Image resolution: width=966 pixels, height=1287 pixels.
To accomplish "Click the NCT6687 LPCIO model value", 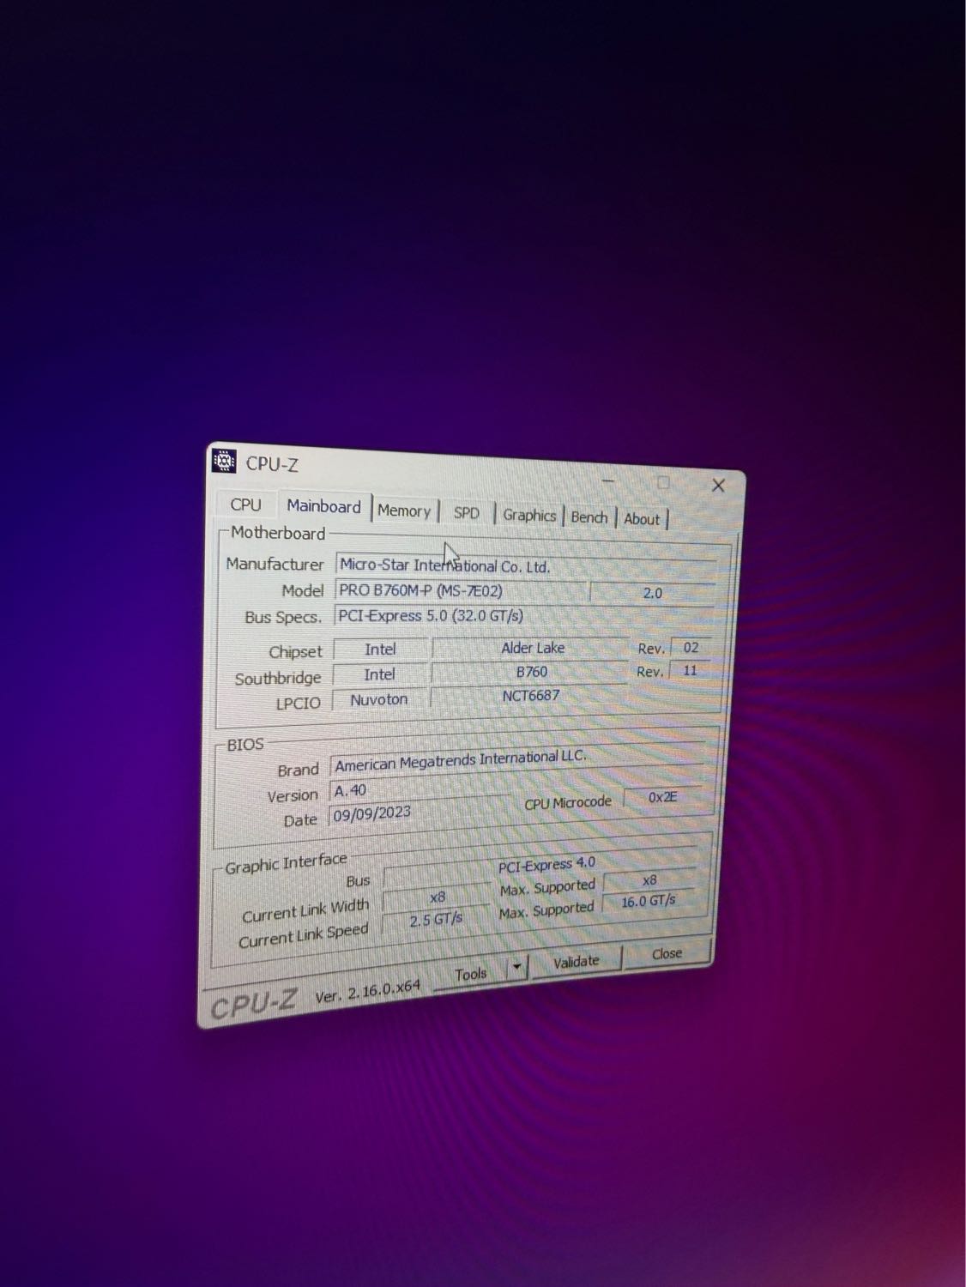I will click(530, 695).
